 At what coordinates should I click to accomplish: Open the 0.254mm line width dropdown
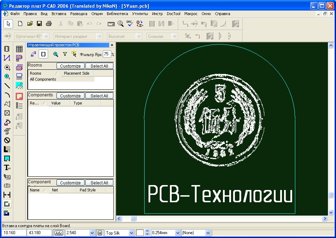(x=178, y=233)
